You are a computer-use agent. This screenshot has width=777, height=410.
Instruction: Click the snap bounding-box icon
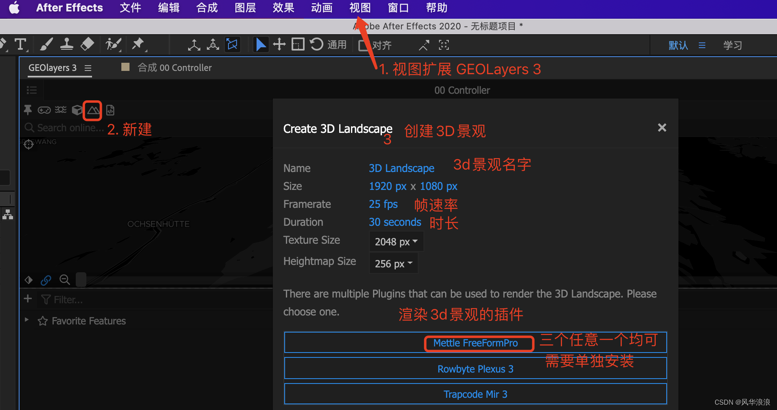coord(444,45)
